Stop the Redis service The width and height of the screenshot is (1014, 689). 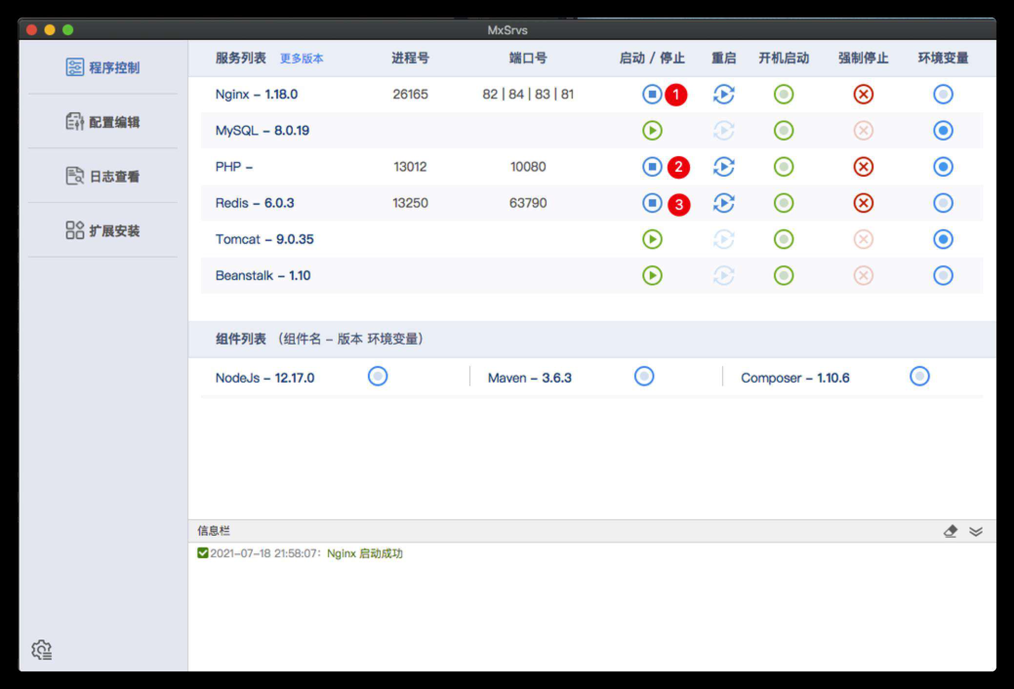652,203
